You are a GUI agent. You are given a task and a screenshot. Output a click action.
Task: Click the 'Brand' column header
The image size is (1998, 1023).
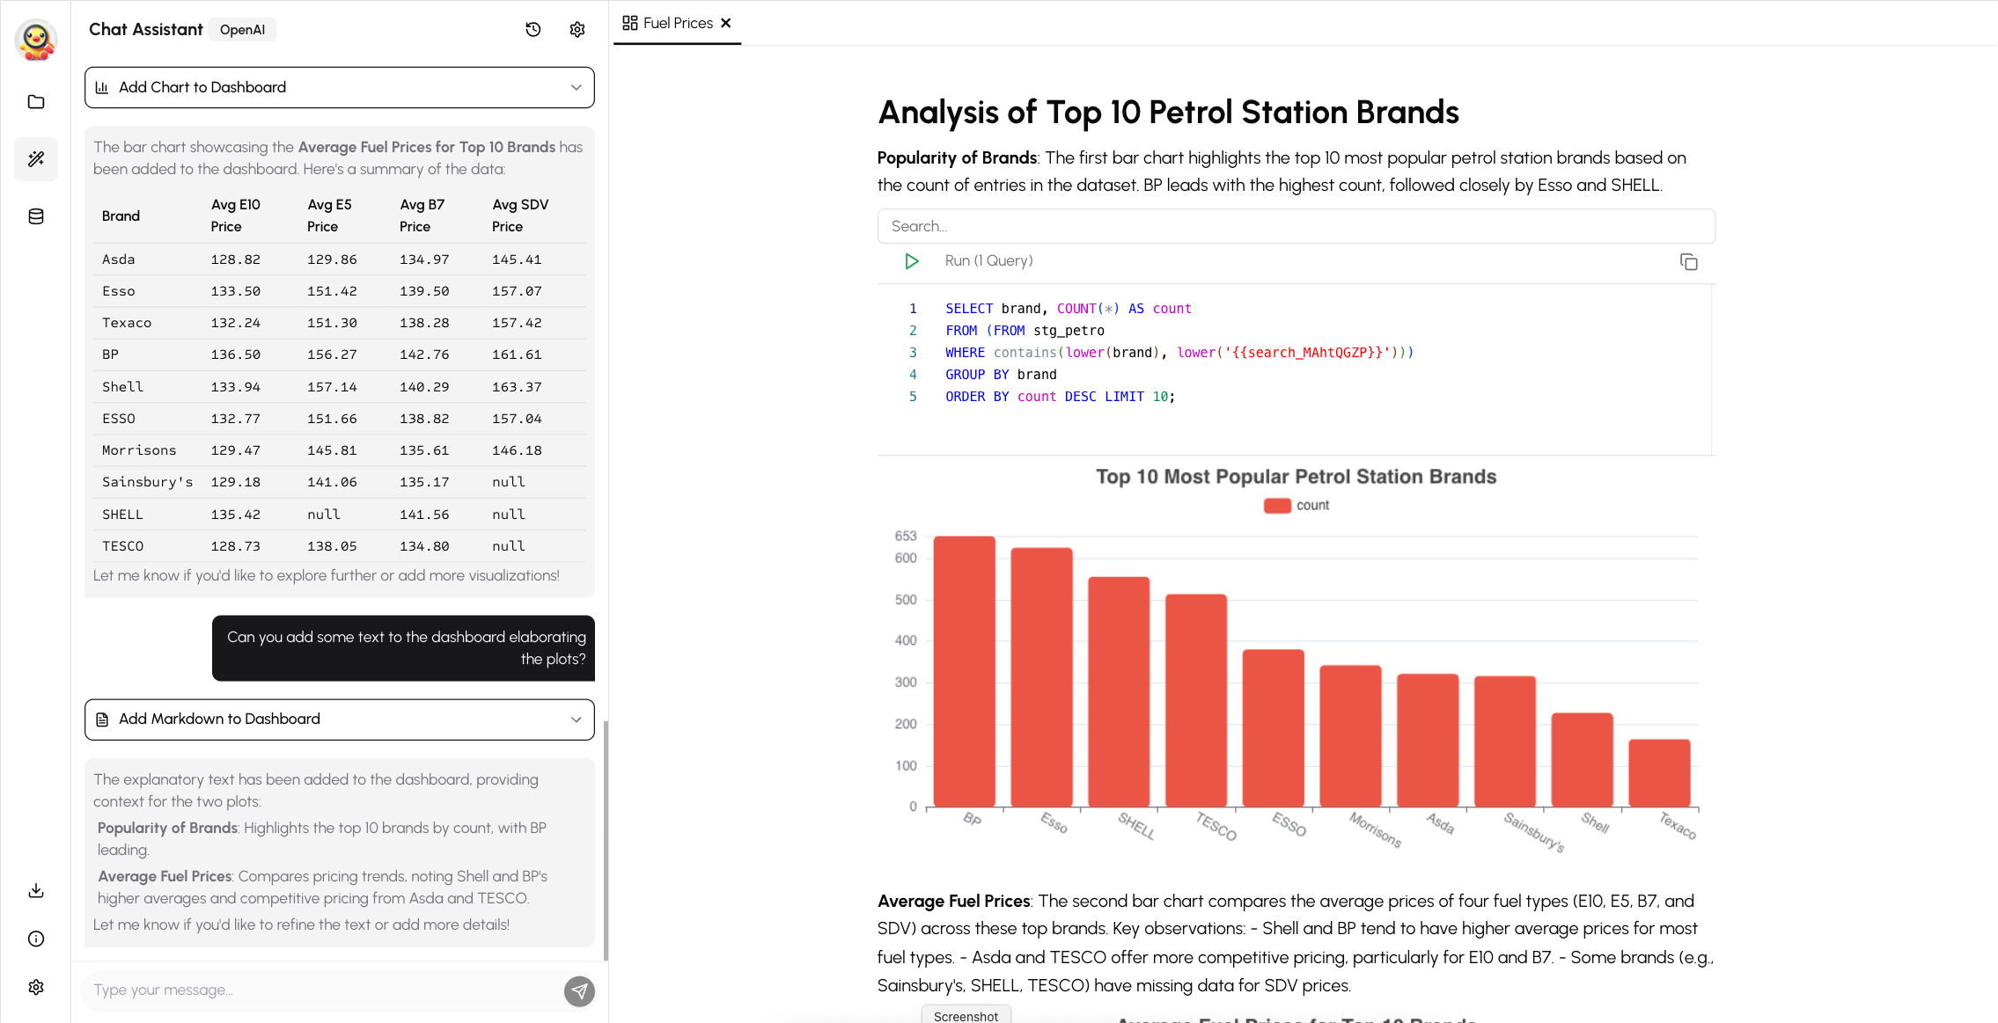pos(121,216)
